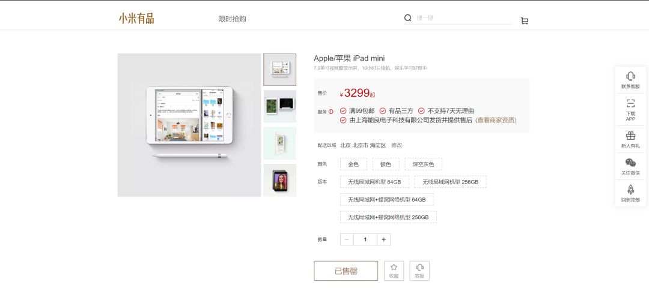The image size is (649, 297).
Task: Choose 无线局域网+蜂窝网络机型 256GB version
Action: click(388, 217)
